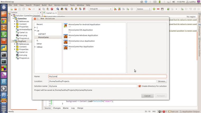Open Google Chrome from the Ubuntu launcher
The width and height of the screenshot is (201, 113).
(x=4, y=21)
